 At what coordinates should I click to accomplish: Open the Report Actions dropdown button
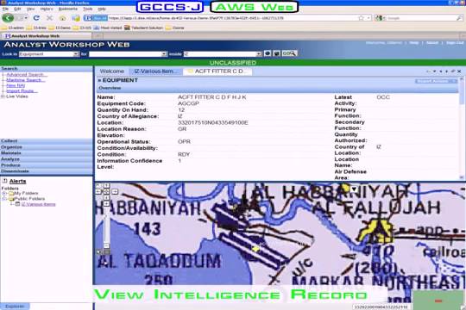point(436,81)
